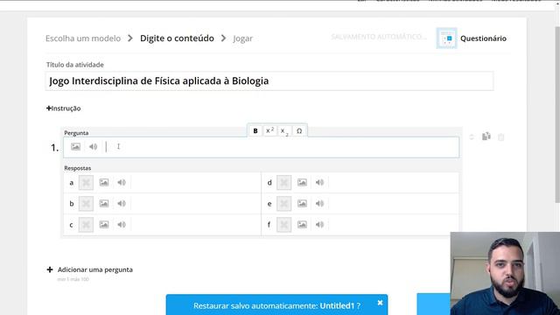Add image to answer c

tap(104, 225)
